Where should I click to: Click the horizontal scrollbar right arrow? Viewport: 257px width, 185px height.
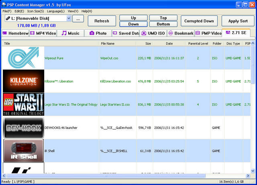coord(248,176)
